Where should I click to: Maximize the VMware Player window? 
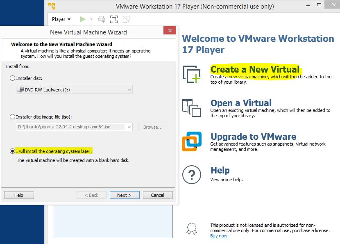tap(319, 5)
